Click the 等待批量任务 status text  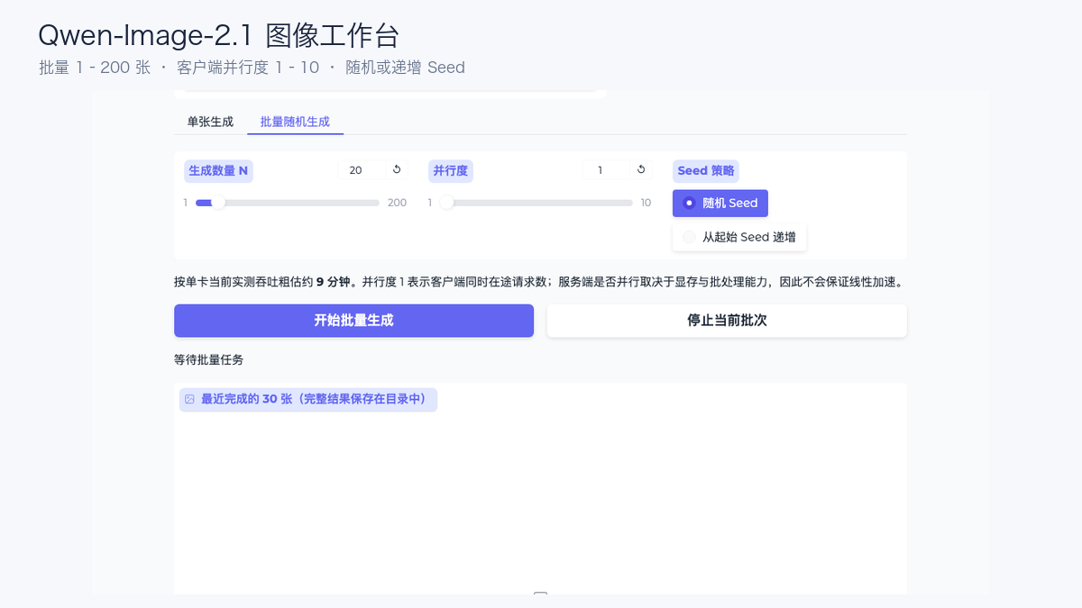208,359
